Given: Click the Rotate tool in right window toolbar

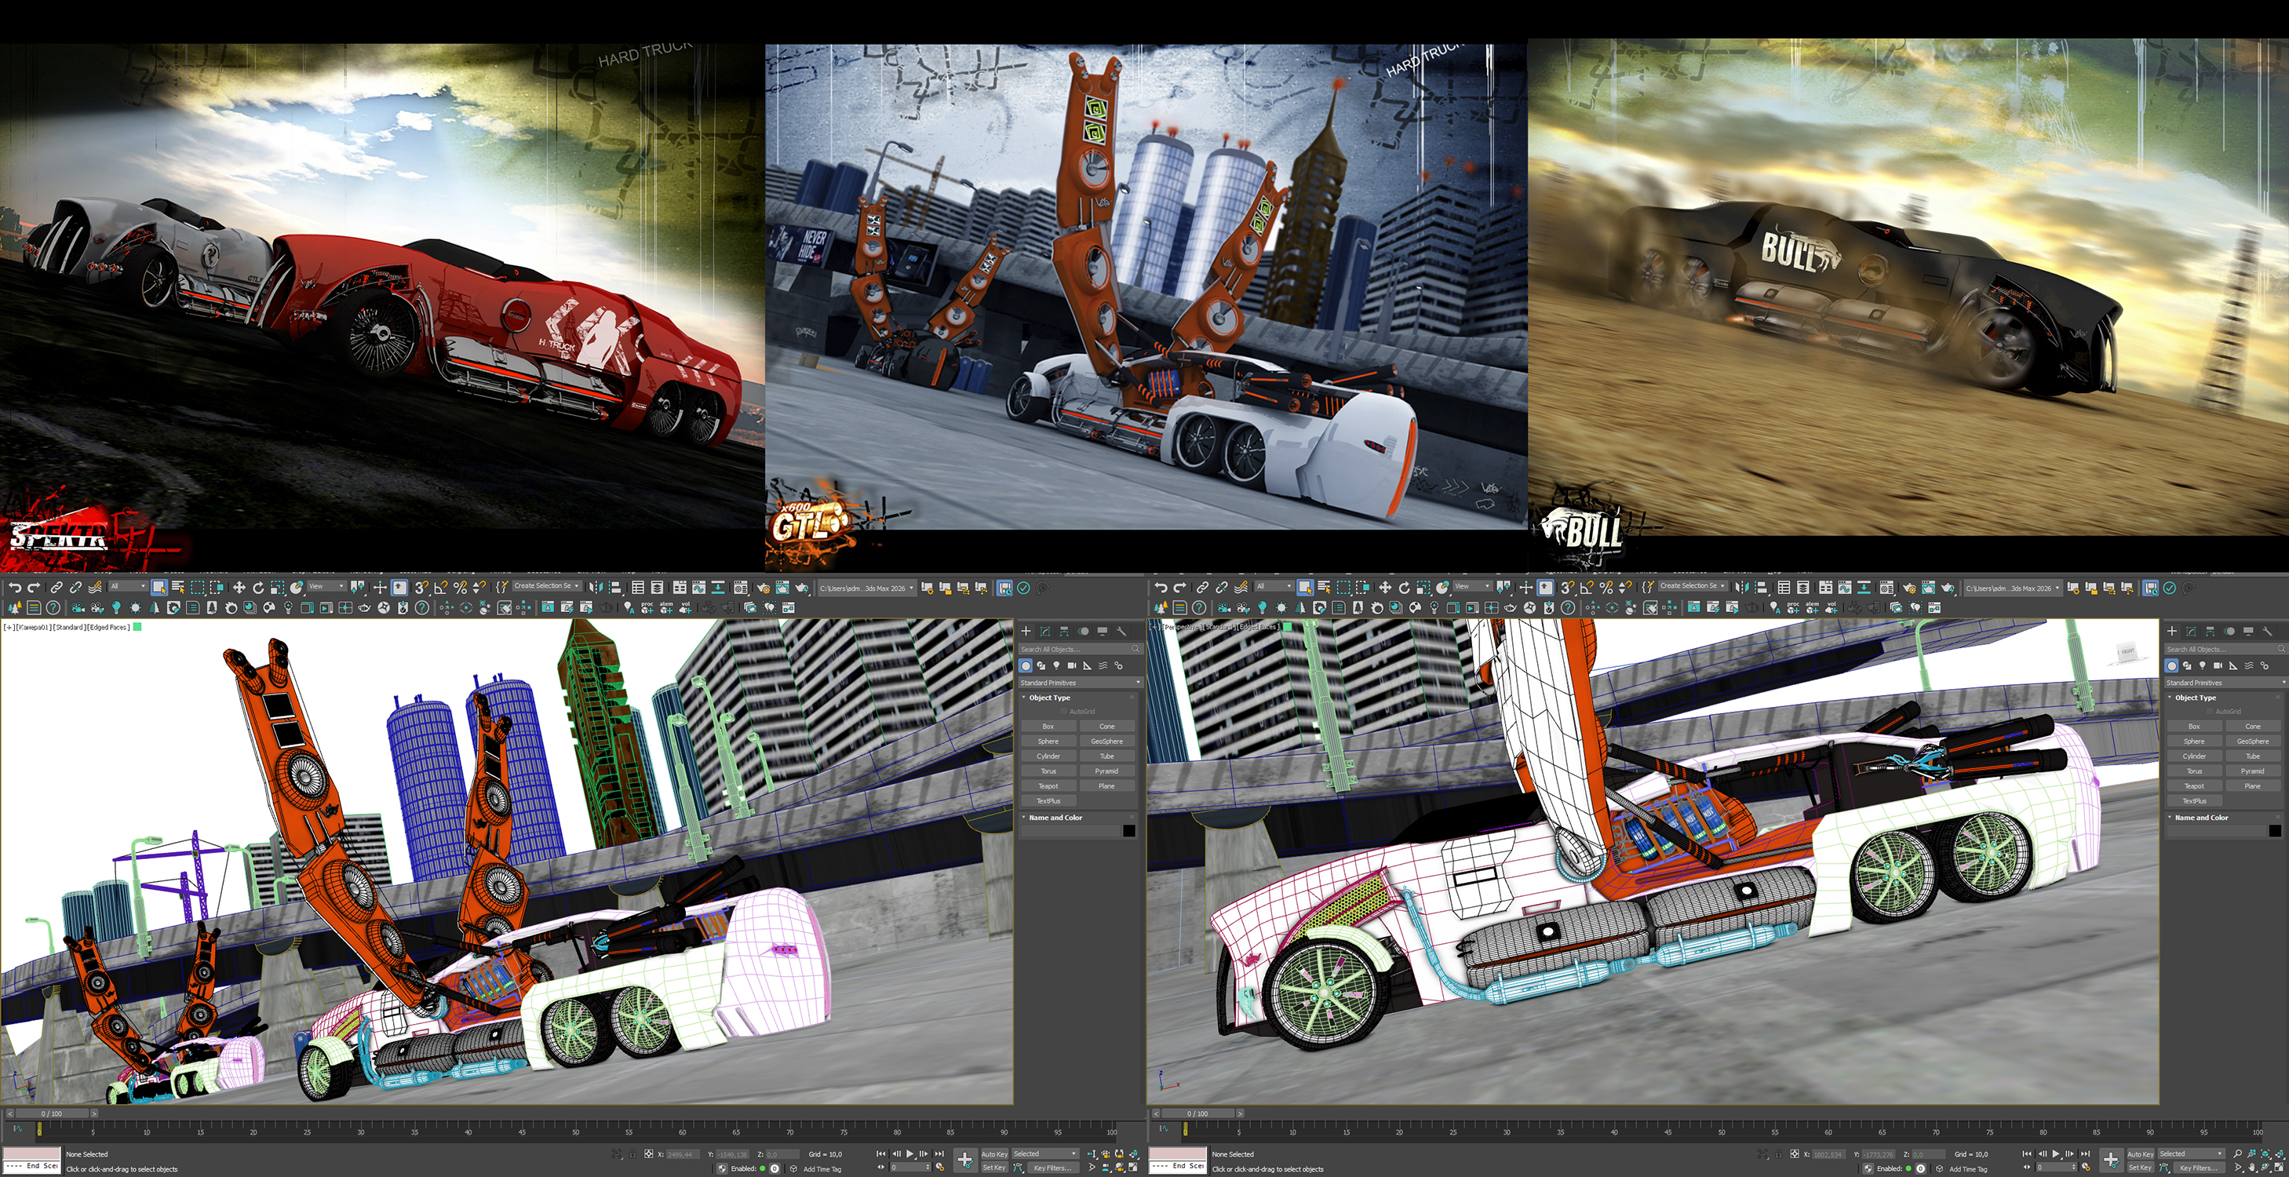Looking at the screenshot, I should click(x=1404, y=587).
